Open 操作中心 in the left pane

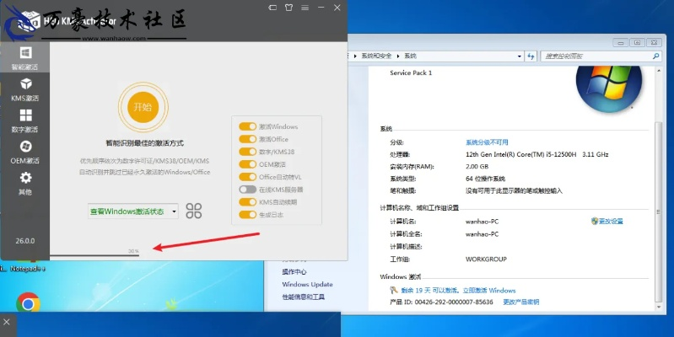tap(294, 272)
